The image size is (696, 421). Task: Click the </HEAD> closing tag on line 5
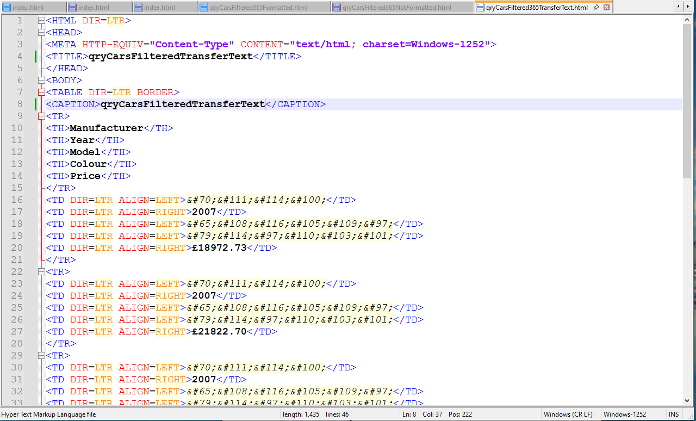pos(67,69)
